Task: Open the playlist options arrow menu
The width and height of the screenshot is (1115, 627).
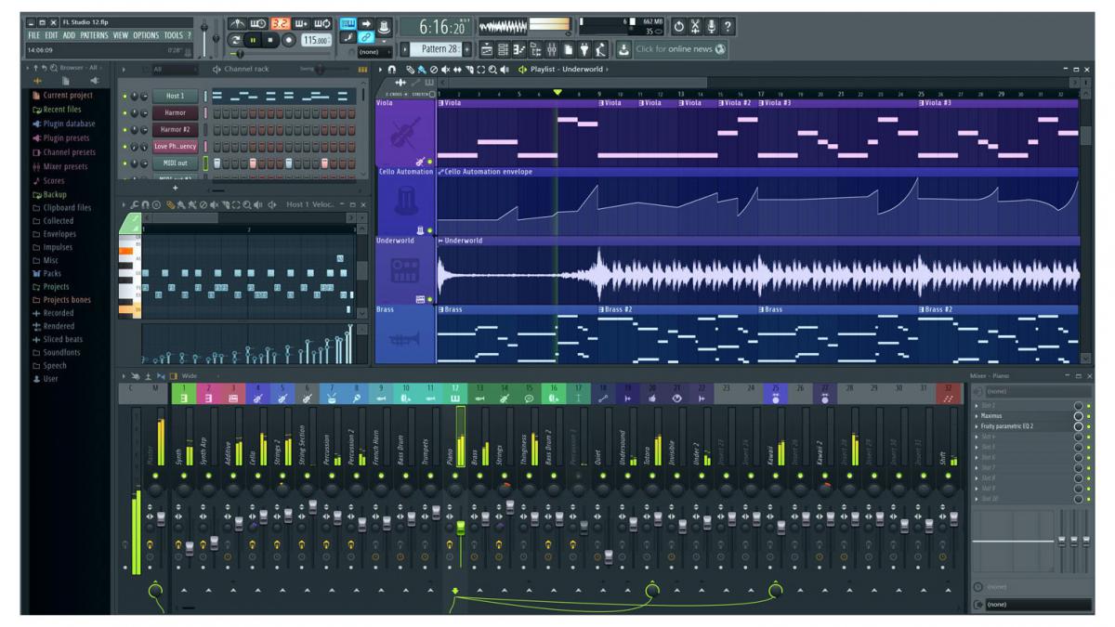Action: (x=380, y=69)
